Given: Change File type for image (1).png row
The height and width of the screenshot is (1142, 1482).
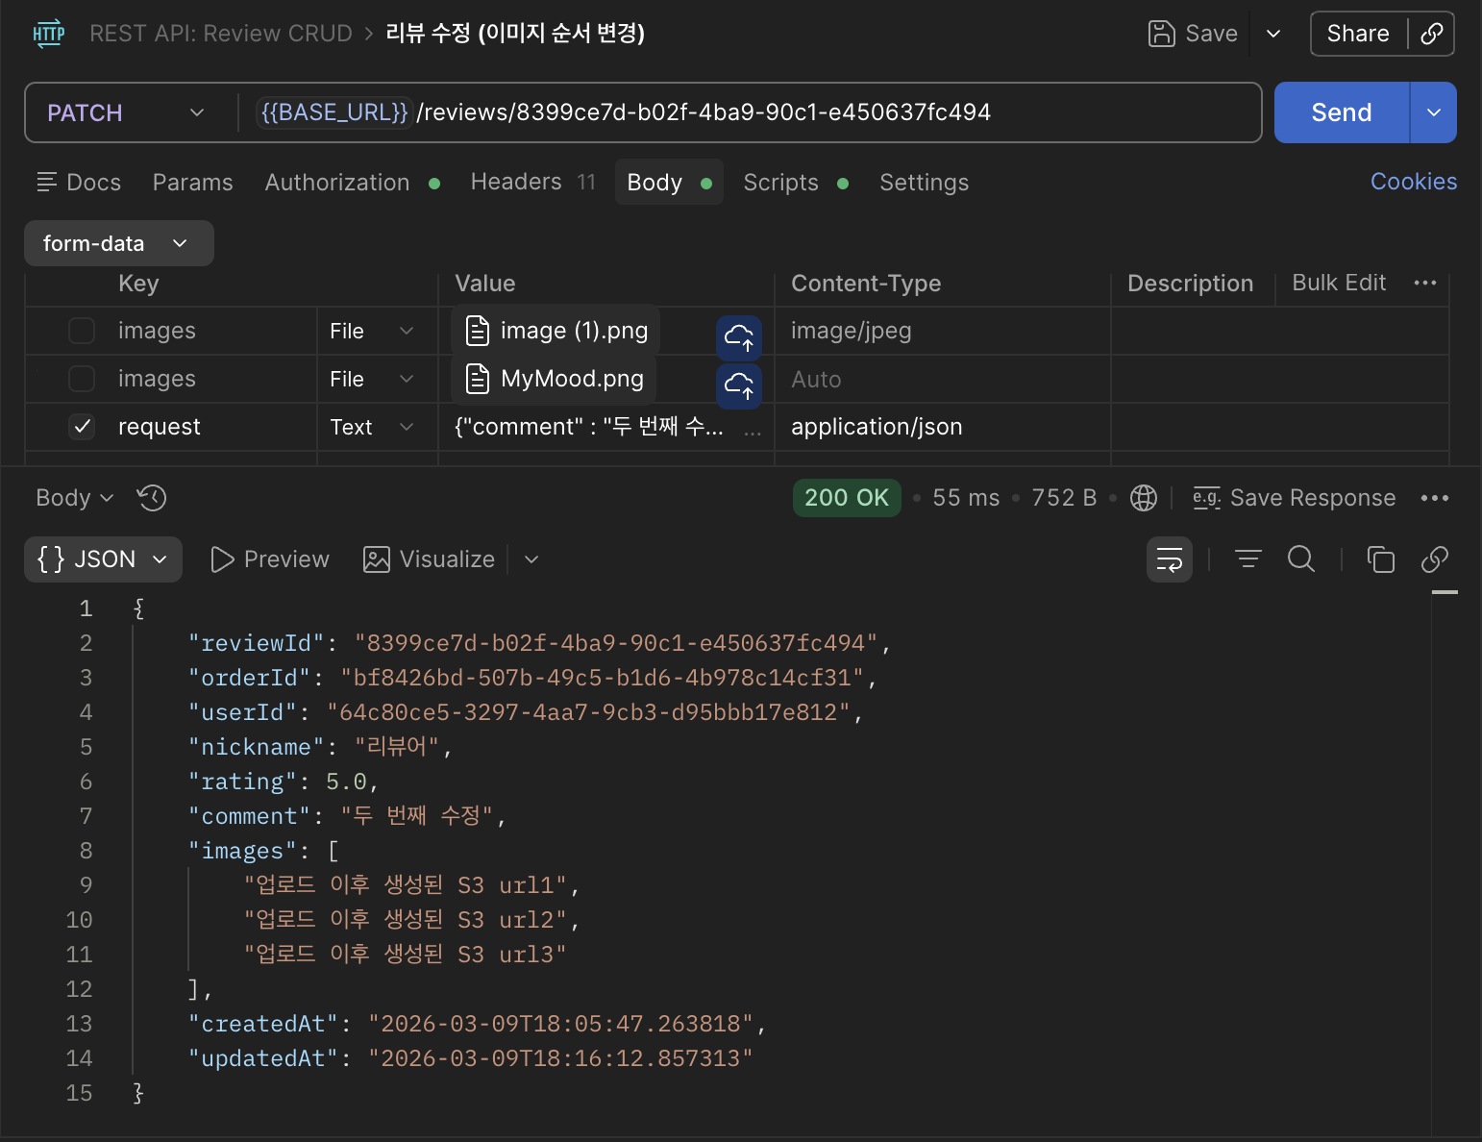Looking at the screenshot, I should pos(372,331).
